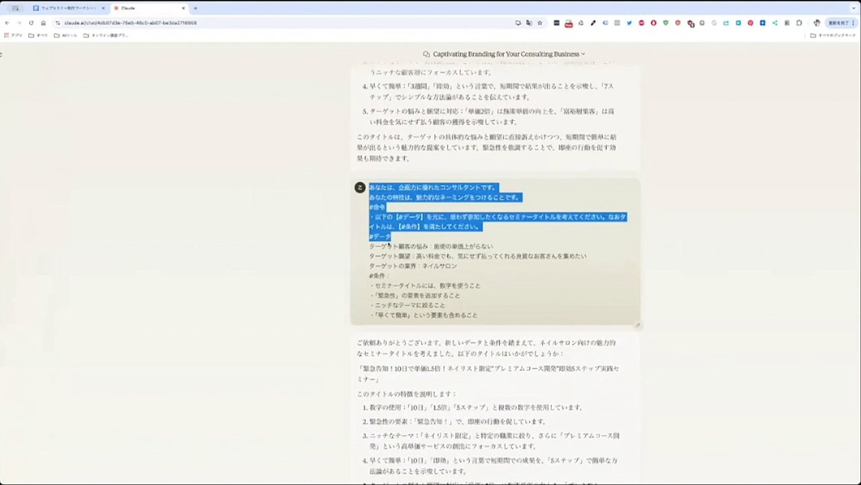Click the Twitter bird extension icon
The height and width of the screenshot is (485, 861).
pos(629,23)
